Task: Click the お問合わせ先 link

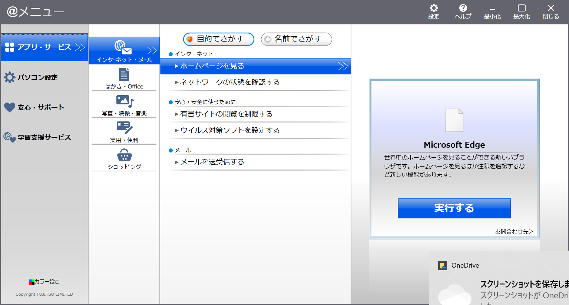Action: (x=514, y=231)
